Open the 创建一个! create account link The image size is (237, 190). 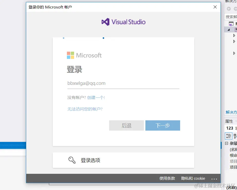tap(96, 97)
